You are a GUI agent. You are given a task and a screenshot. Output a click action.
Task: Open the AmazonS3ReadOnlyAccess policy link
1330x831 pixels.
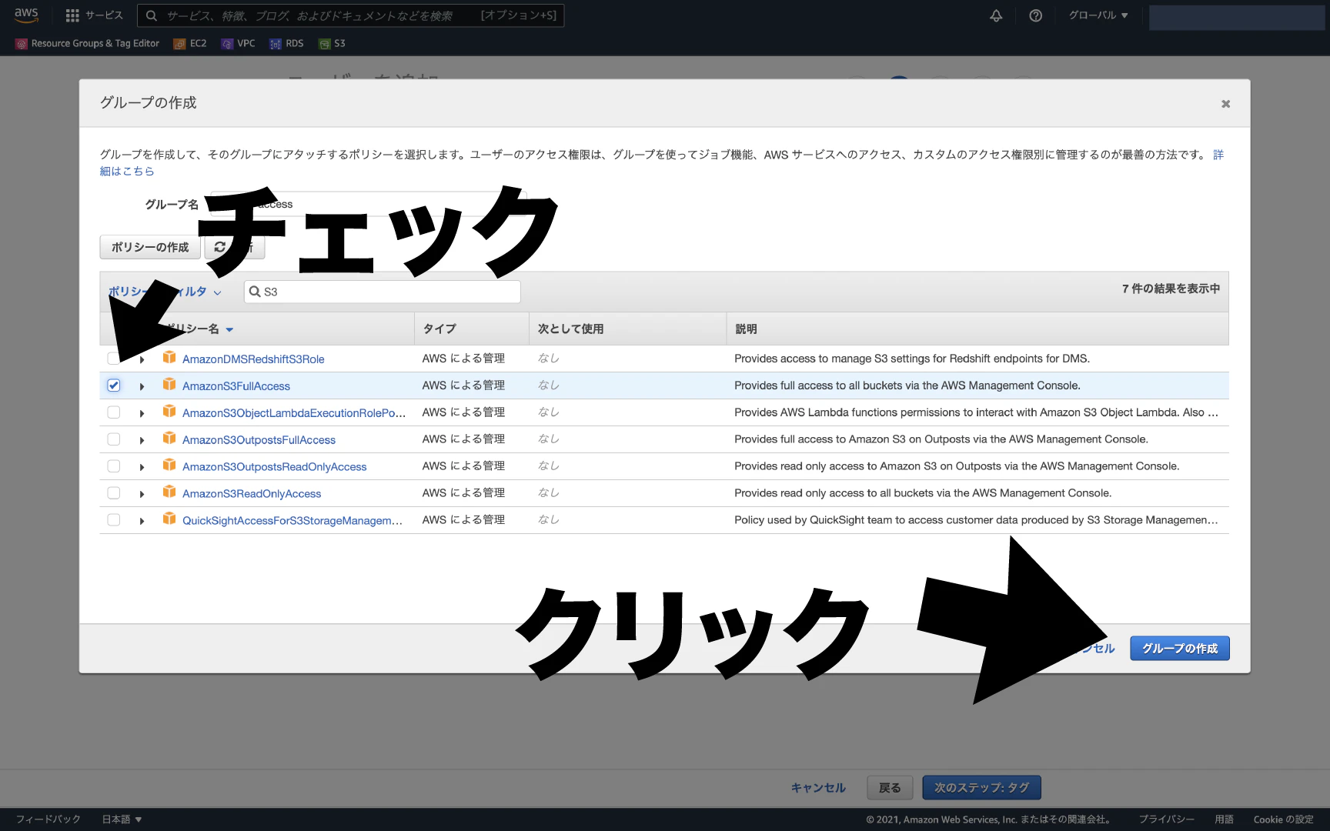click(252, 494)
